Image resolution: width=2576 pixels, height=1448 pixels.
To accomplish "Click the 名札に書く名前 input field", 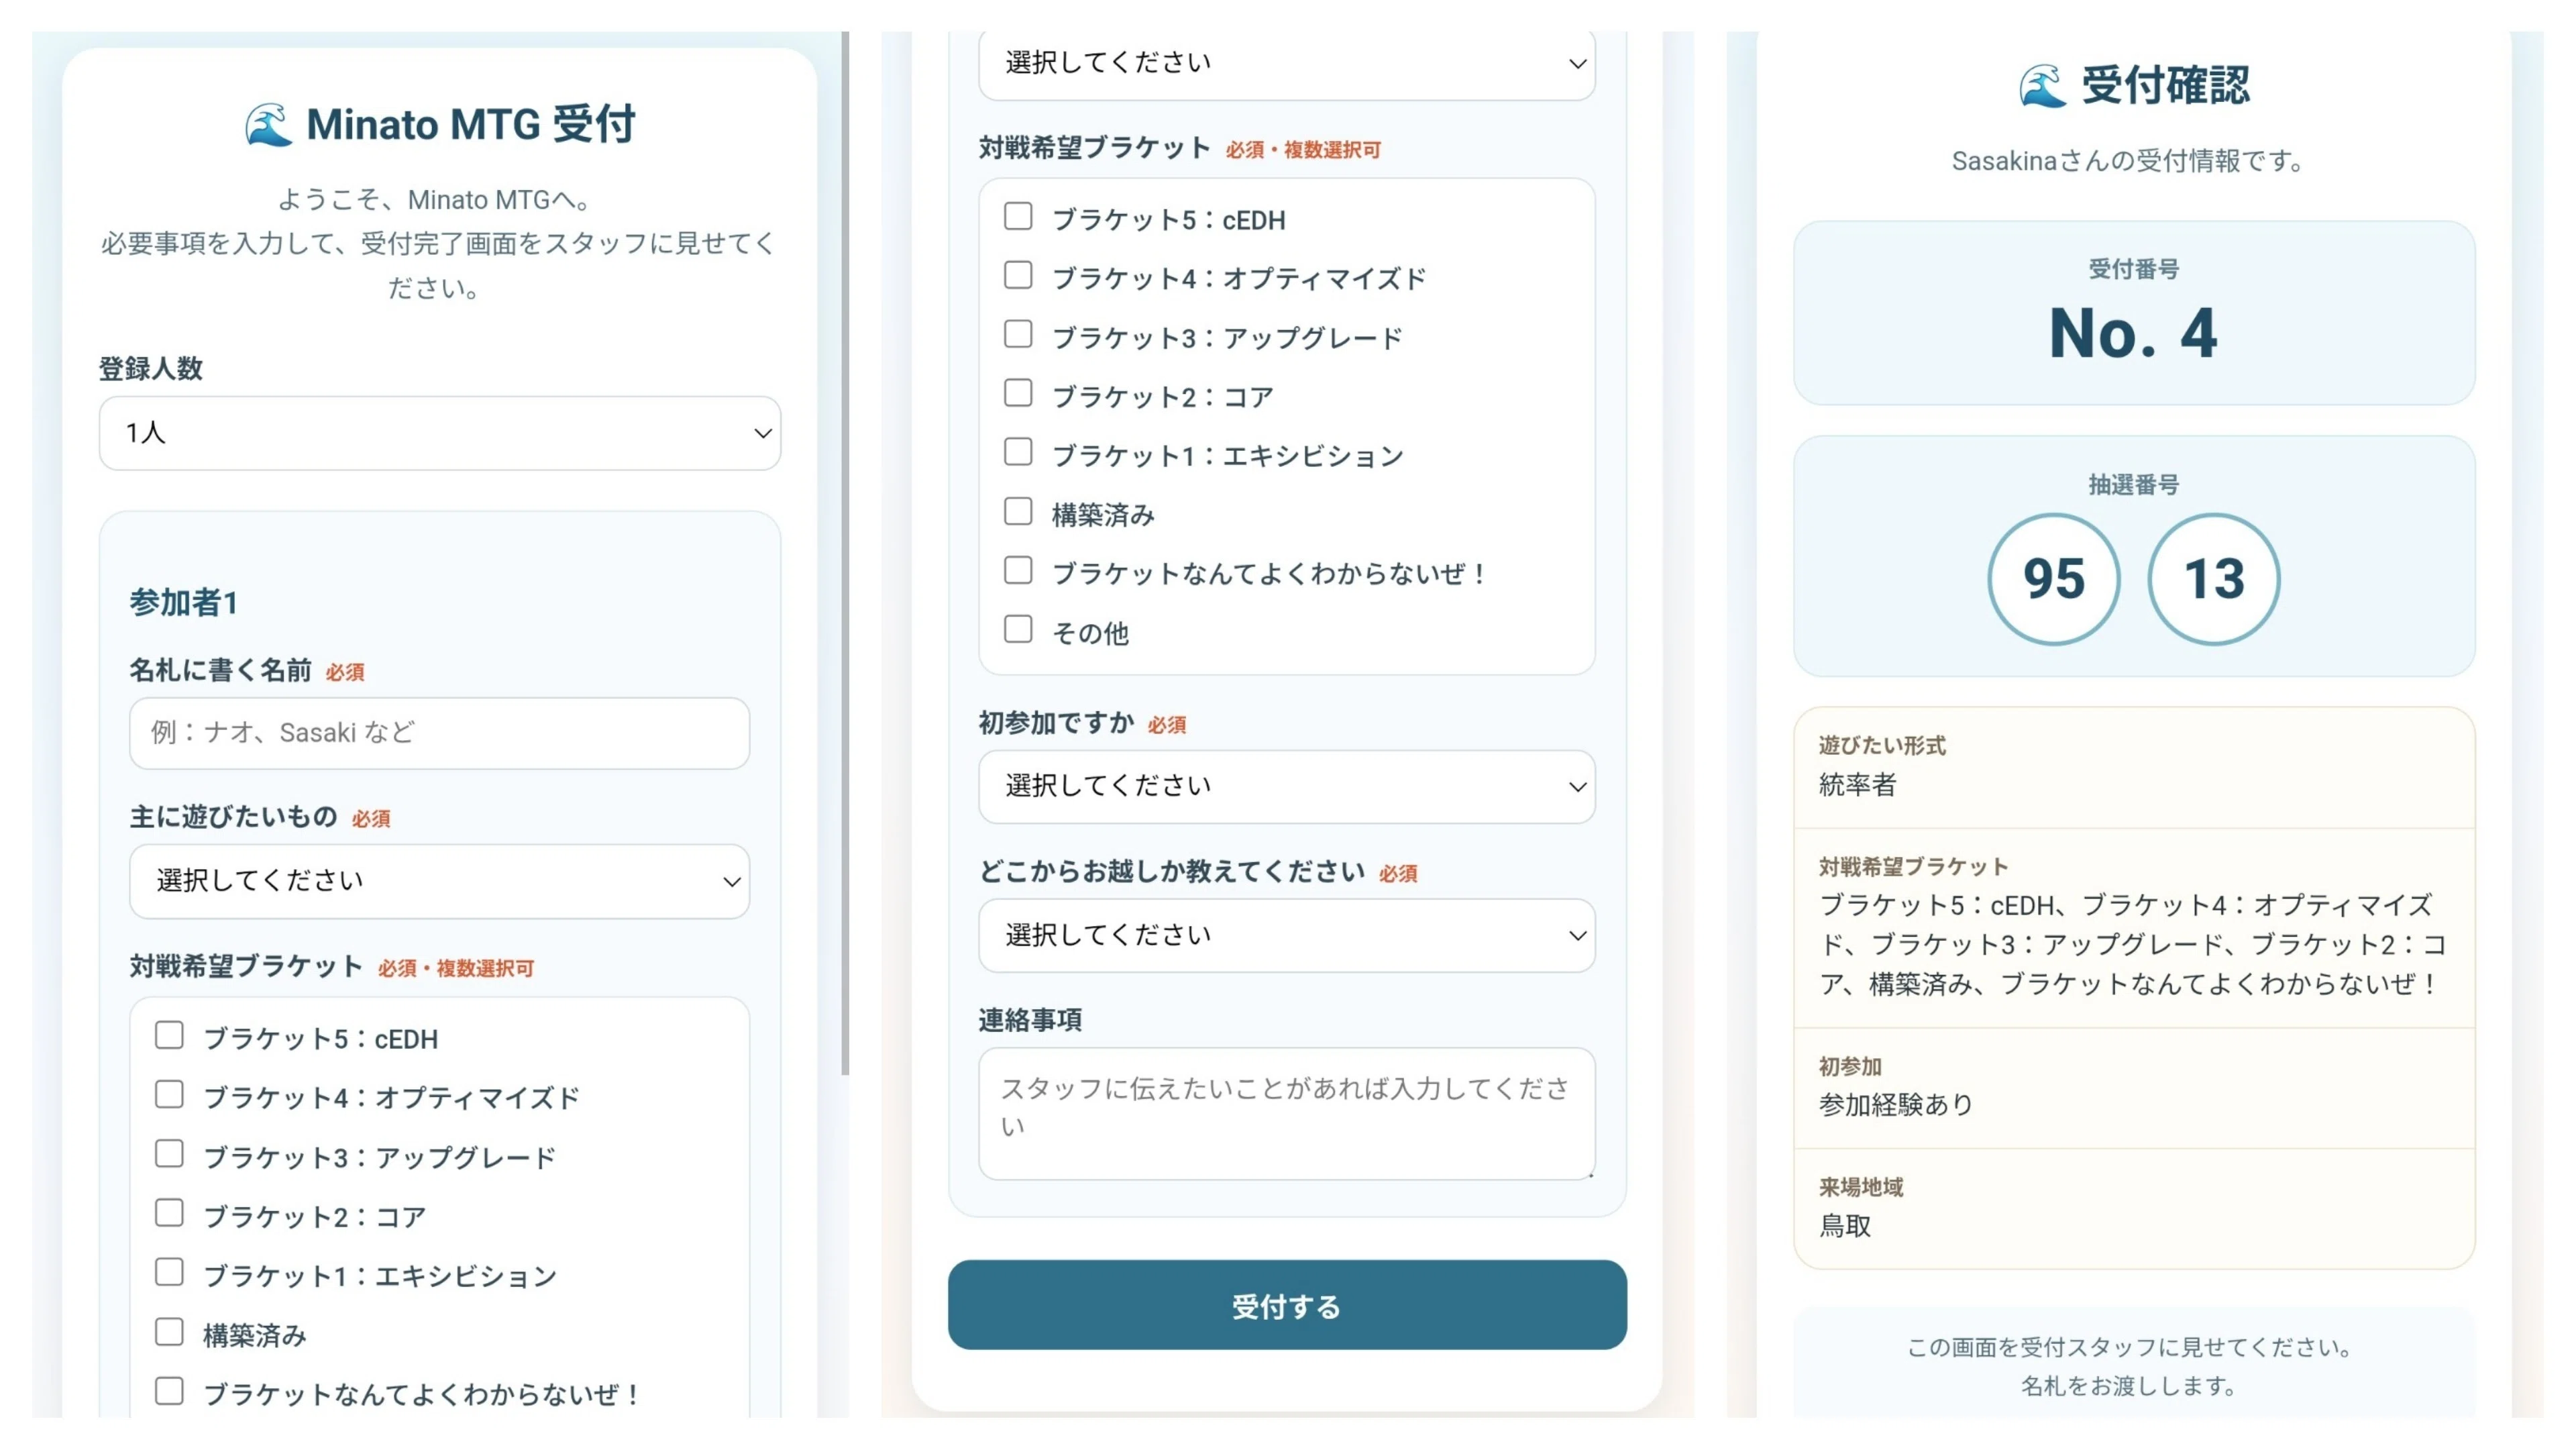I will click(440, 733).
